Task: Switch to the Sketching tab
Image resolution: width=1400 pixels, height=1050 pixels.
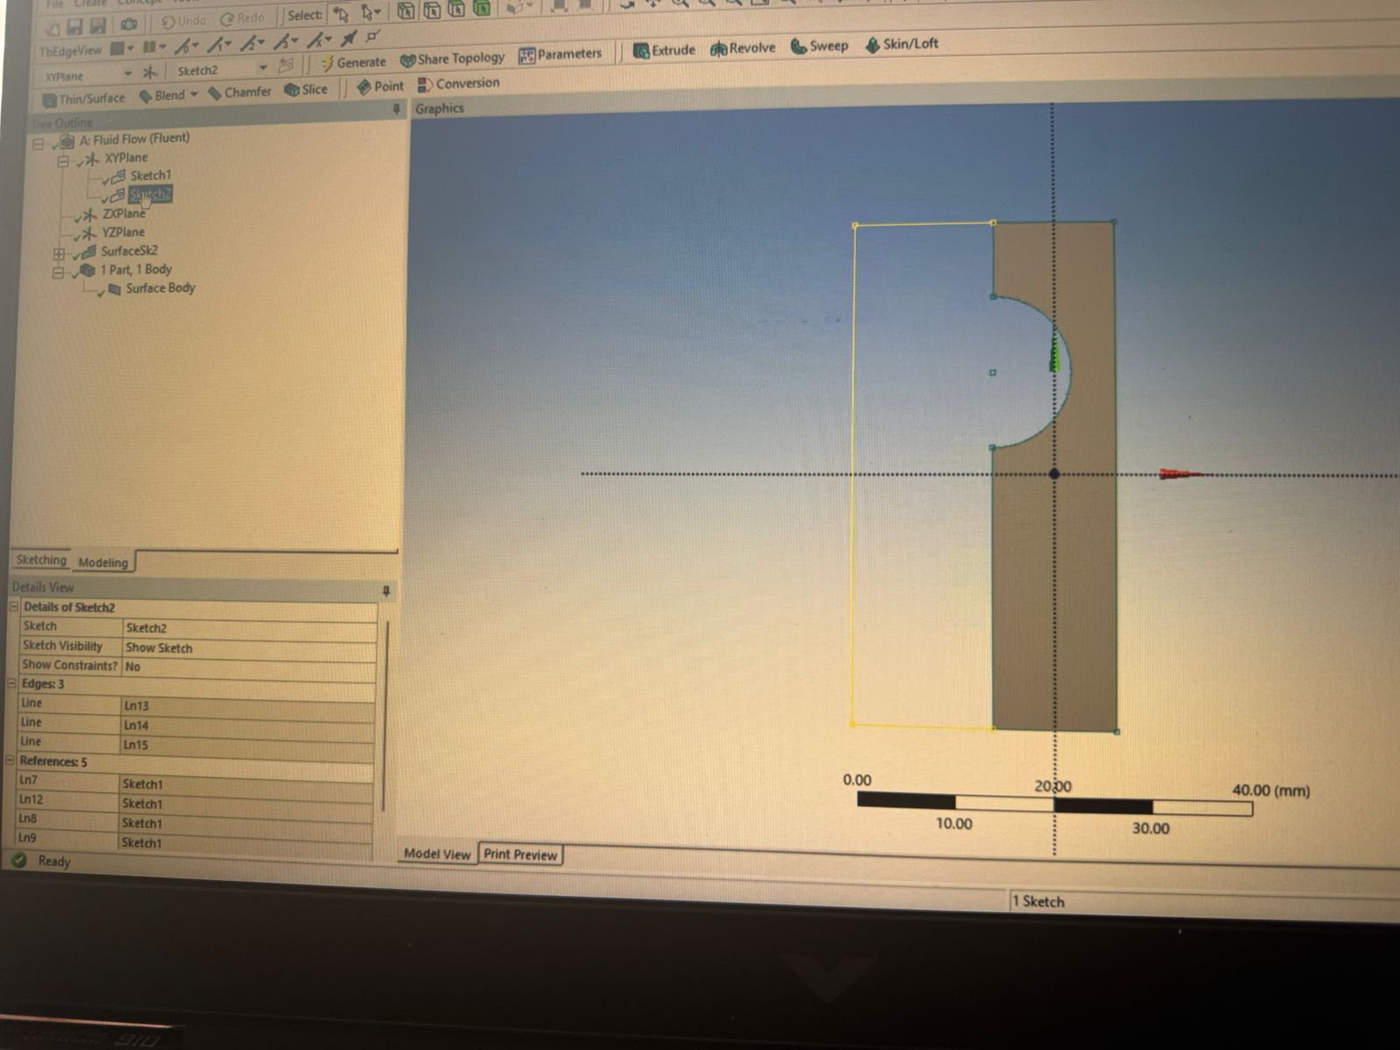Action: [x=41, y=560]
